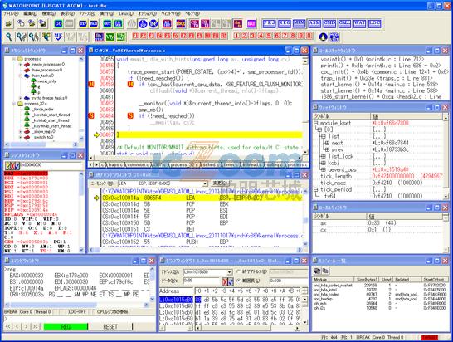Viewport: 453px width, 342px height.
Task: Run the target with the GO icon
Action: click(x=58, y=23)
